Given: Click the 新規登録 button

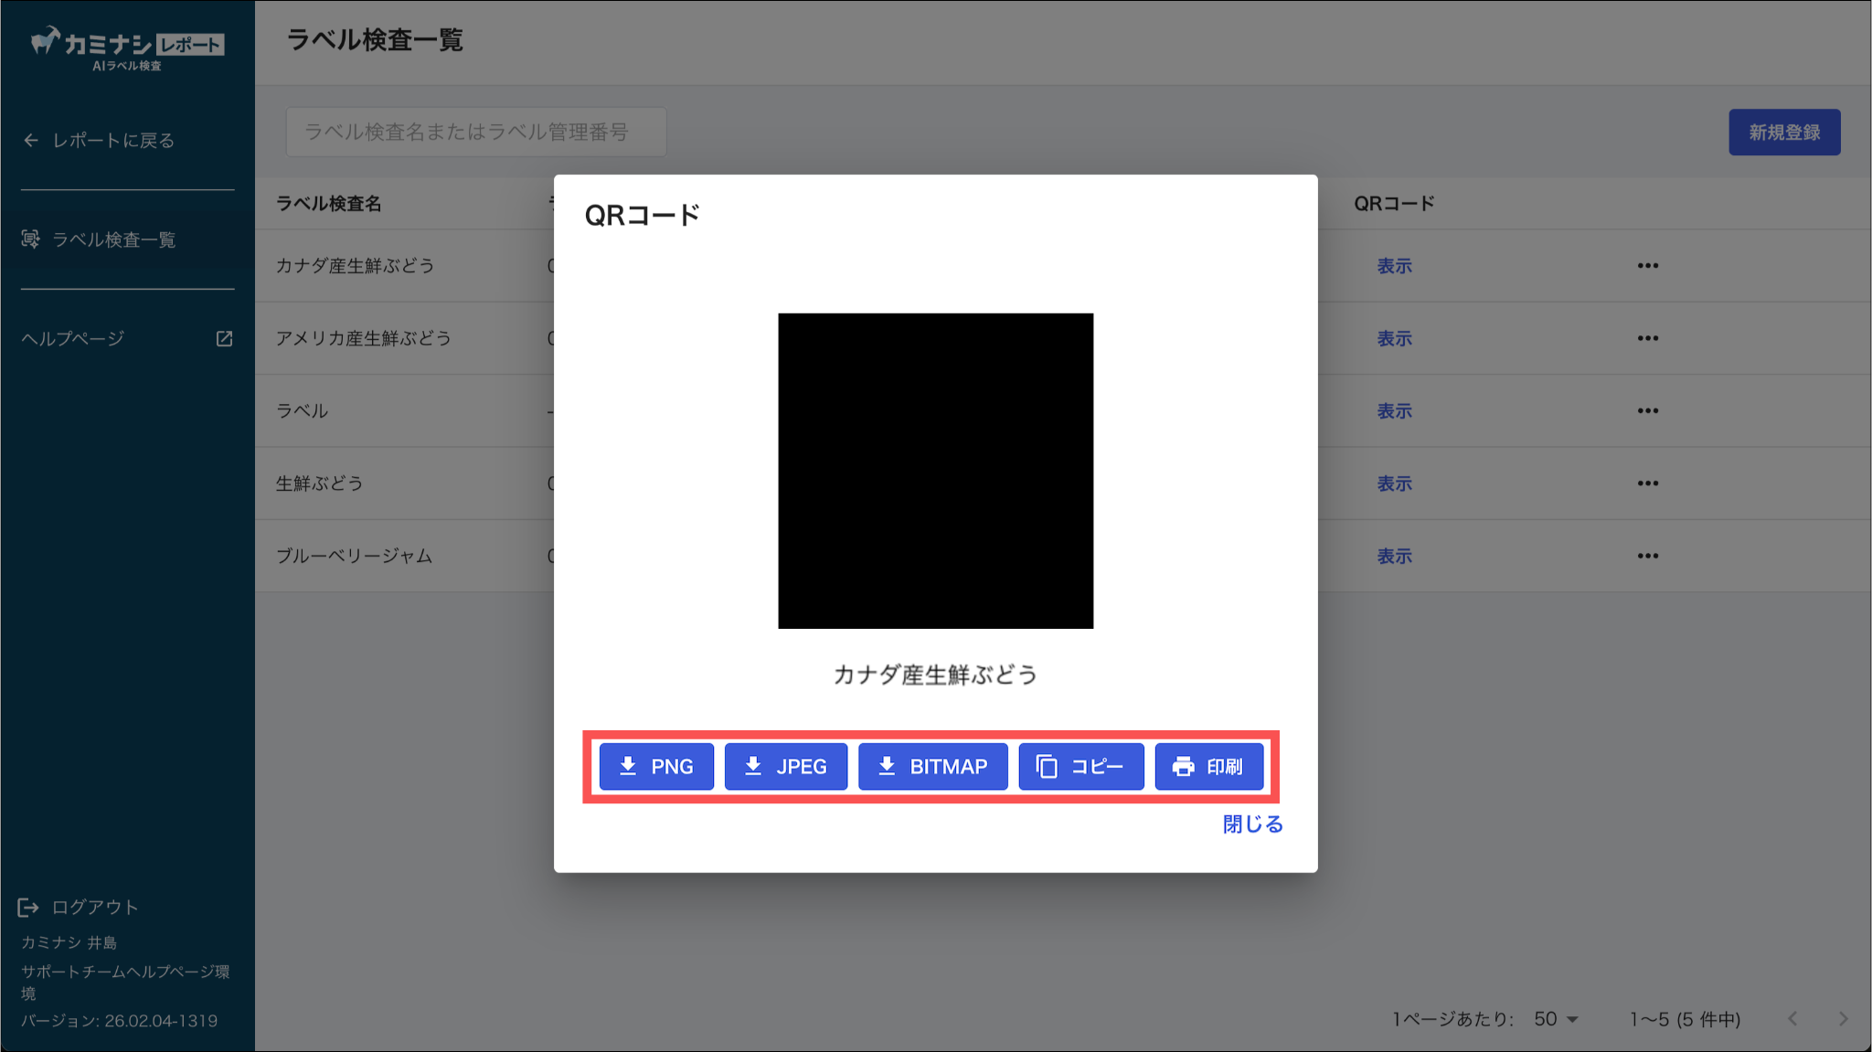Looking at the screenshot, I should pyautogui.click(x=1783, y=133).
